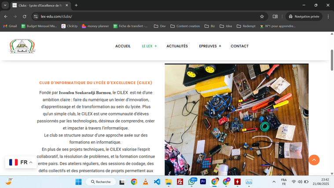Reload the current page
This screenshot has width=334, height=188.
click(x=24, y=16)
